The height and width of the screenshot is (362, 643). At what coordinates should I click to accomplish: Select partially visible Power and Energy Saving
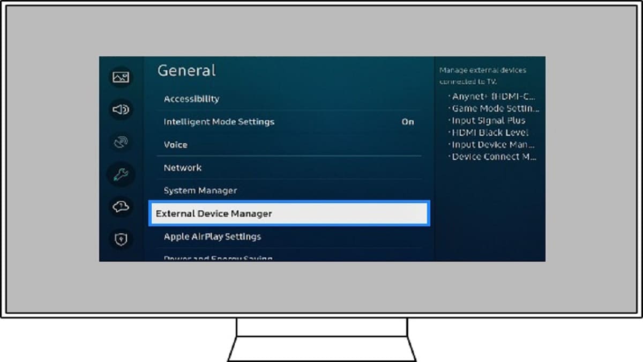pyautogui.click(x=218, y=258)
